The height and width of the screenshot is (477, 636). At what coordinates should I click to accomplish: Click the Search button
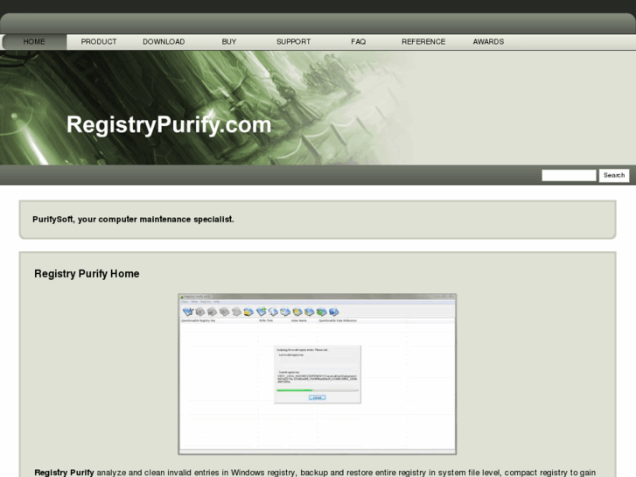pos(614,175)
